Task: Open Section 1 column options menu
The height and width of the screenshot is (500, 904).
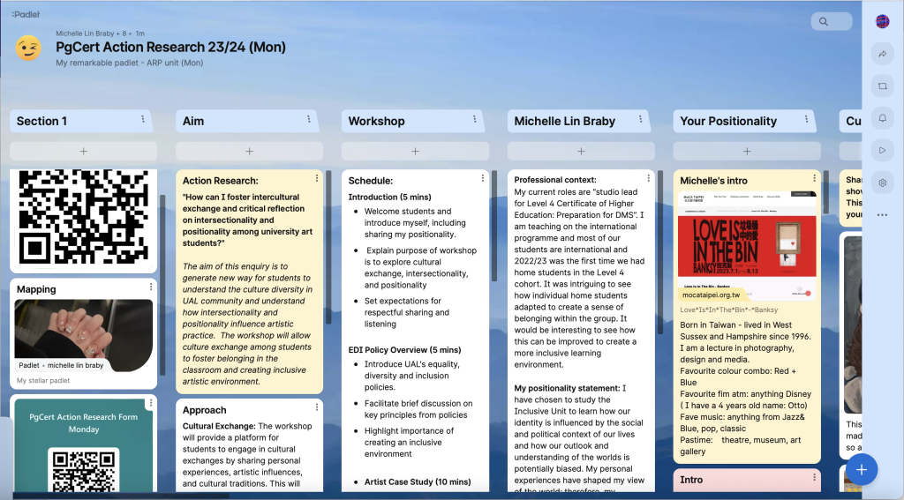Action: click(x=143, y=119)
